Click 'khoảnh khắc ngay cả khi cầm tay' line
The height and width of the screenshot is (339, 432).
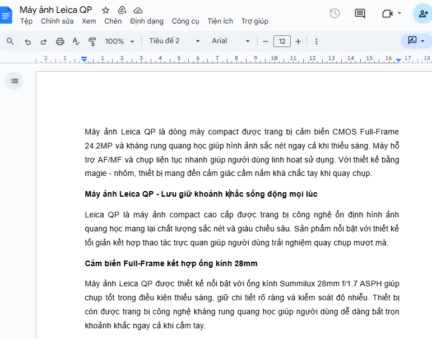click(x=145, y=326)
